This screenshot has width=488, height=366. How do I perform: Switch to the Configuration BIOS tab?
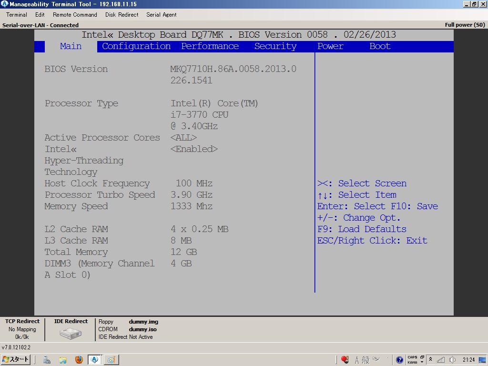[136, 46]
